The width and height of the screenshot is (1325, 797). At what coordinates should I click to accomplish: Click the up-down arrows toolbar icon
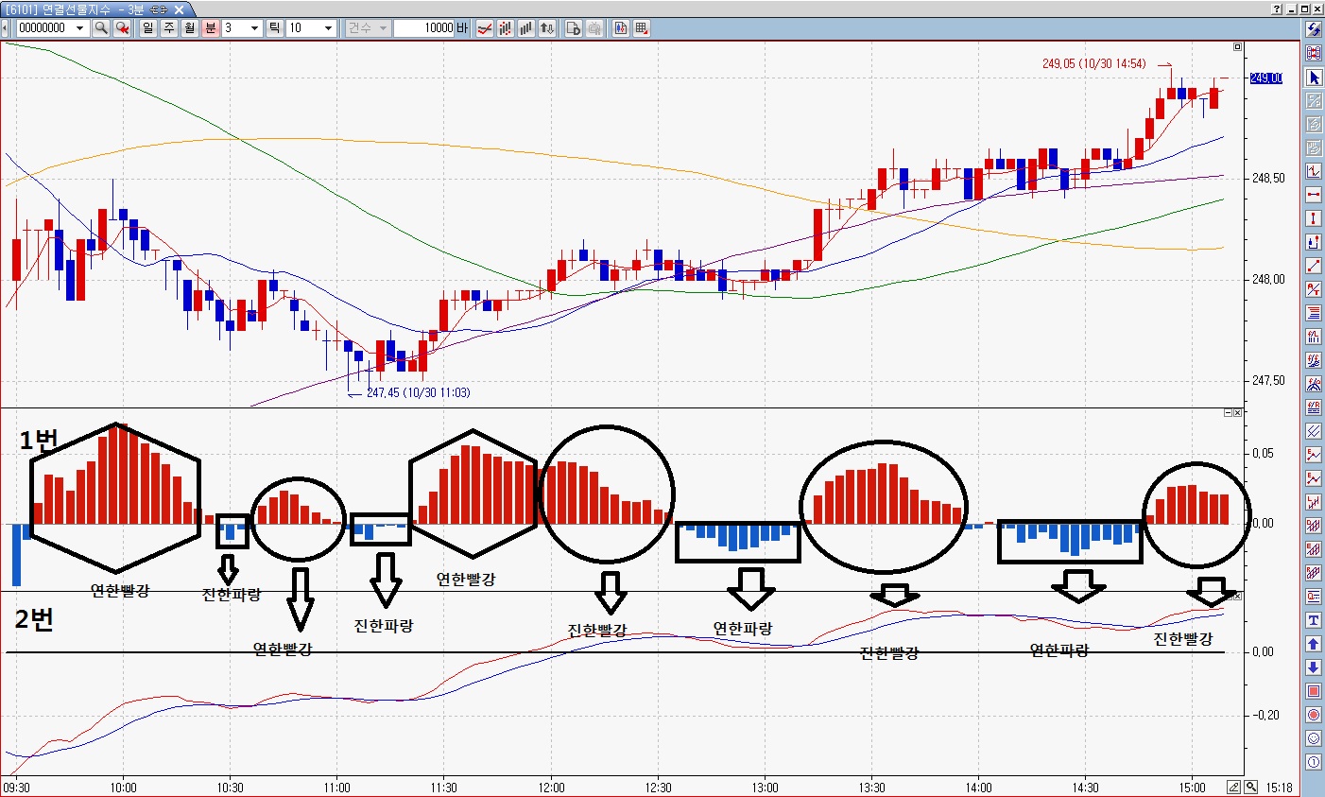point(547,28)
